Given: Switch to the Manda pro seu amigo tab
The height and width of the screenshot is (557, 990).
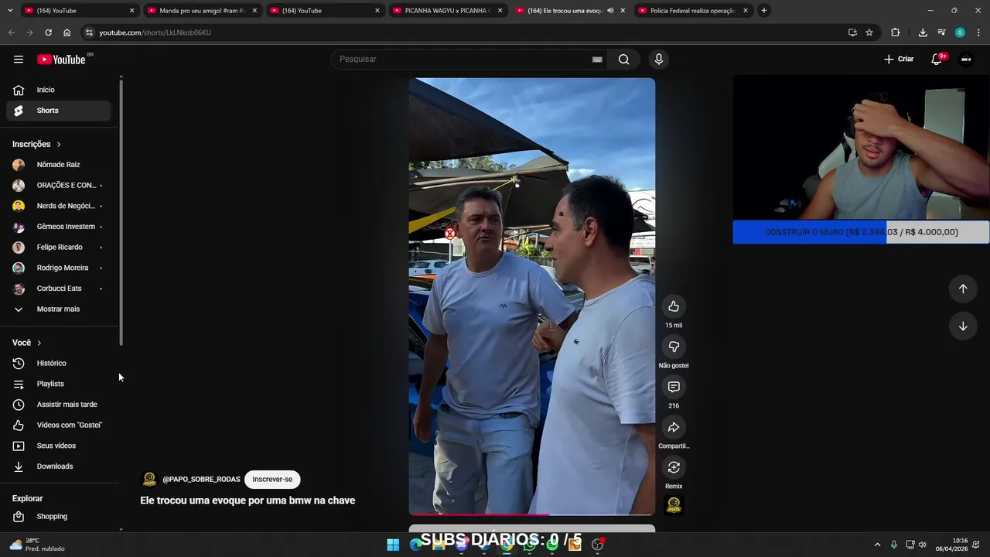Looking at the screenshot, I should [x=201, y=11].
